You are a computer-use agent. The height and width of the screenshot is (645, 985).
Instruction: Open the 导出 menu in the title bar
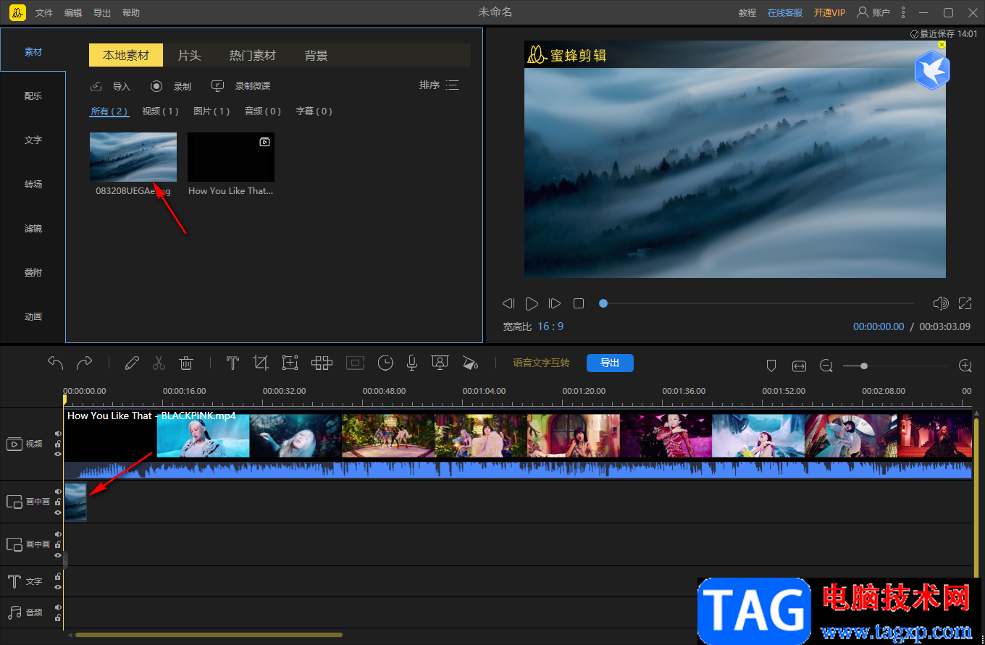coord(102,13)
